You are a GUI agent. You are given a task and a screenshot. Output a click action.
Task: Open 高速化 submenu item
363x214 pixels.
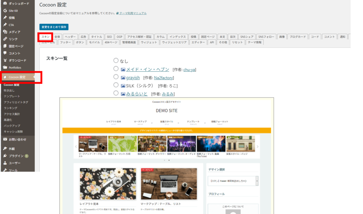8,120
